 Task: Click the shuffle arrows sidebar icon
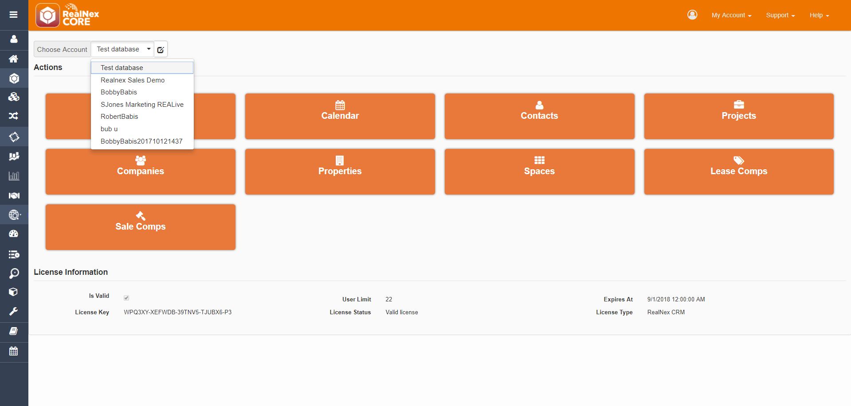click(14, 116)
